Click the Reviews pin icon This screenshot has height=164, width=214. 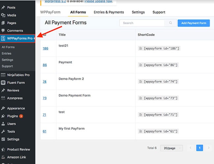[3, 90]
